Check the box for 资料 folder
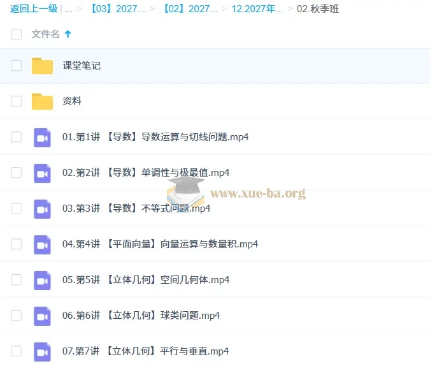This screenshot has width=430, height=366. pos(16,101)
